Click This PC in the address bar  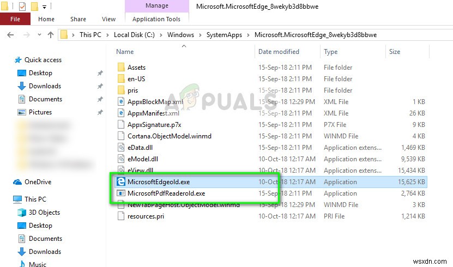tap(90, 35)
